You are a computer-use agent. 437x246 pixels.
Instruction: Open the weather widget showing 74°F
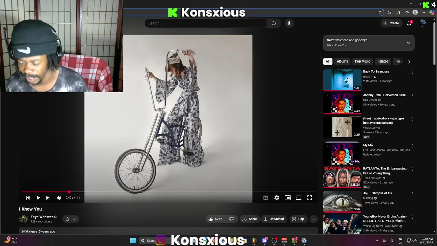click(x=11, y=241)
